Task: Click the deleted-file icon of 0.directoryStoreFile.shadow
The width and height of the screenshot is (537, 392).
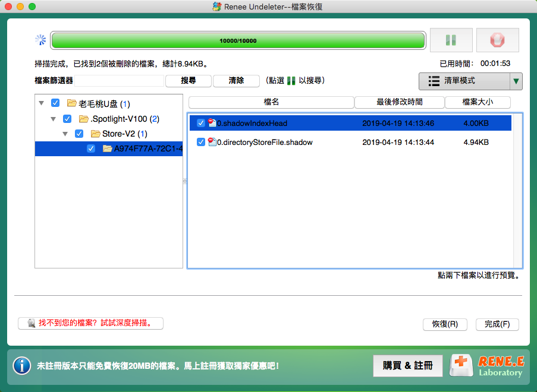Action: (212, 141)
